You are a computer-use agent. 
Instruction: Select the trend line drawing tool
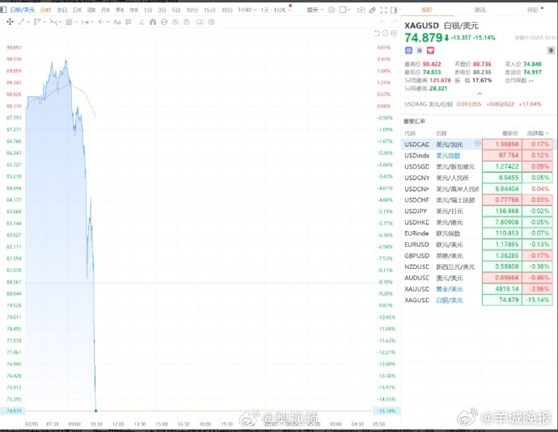coord(21,22)
